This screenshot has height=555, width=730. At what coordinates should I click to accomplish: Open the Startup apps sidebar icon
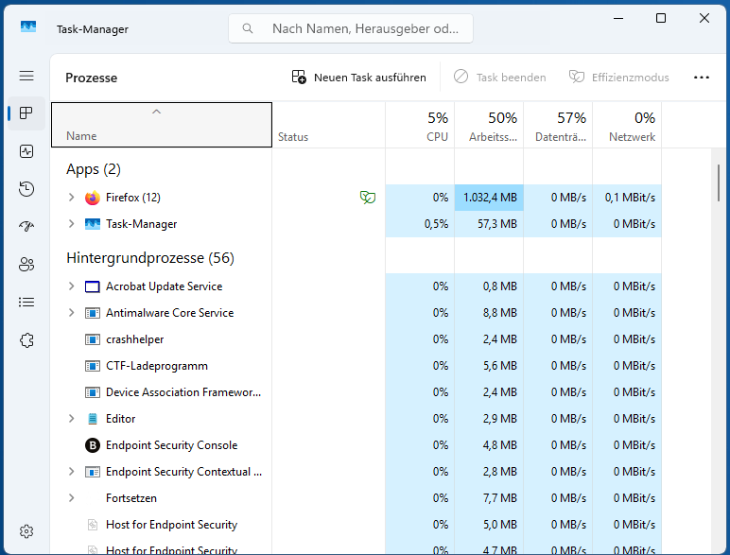[26, 227]
